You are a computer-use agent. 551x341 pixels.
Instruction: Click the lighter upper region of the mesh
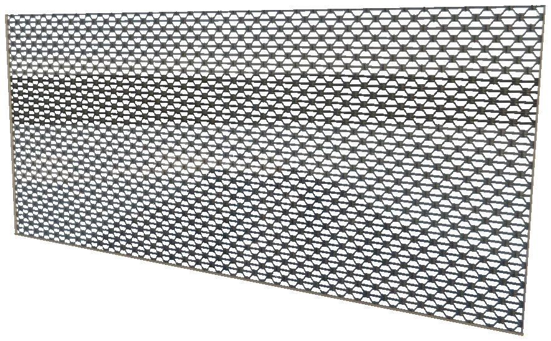coord(274,42)
